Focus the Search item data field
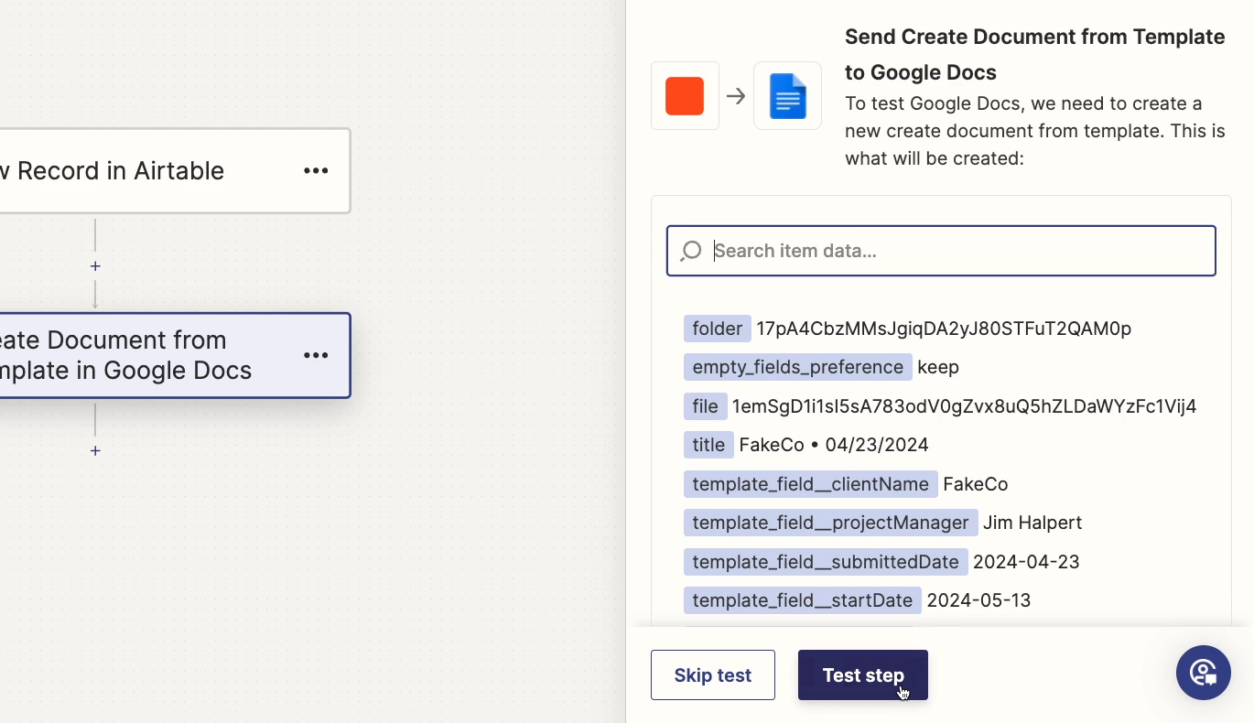The image size is (1254, 723). click(941, 251)
